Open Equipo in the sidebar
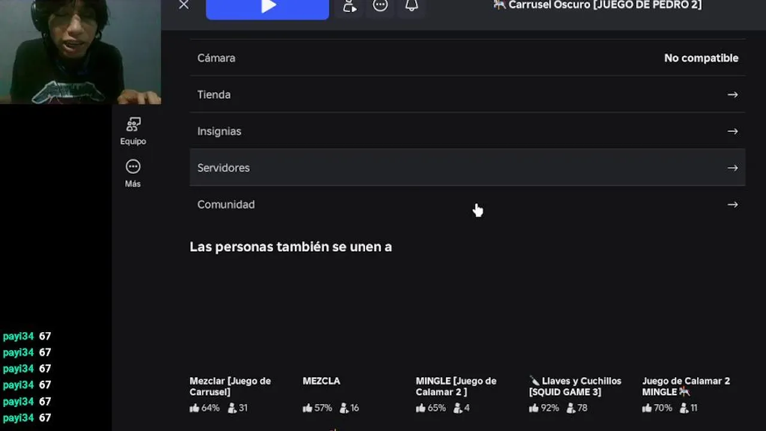Viewport: 766px width, 431px height. (133, 131)
